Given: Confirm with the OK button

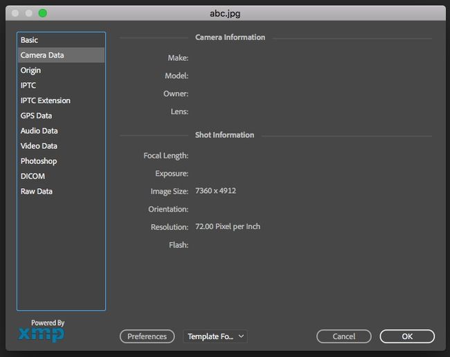Looking at the screenshot, I should pyautogui.click(x=407, y=336).
